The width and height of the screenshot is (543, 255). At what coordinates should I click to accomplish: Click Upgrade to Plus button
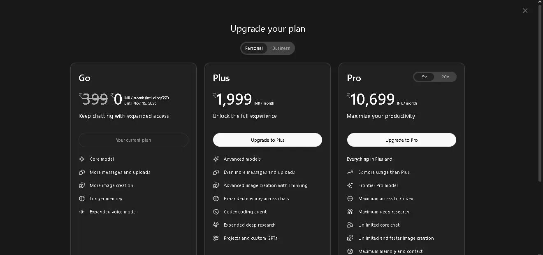point(267,140)
